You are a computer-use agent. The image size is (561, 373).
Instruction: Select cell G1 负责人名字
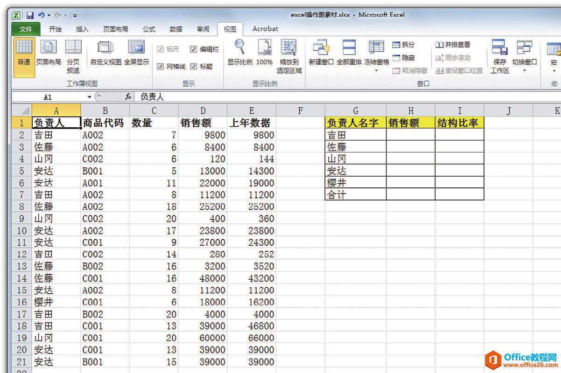[x=356, y=123]
